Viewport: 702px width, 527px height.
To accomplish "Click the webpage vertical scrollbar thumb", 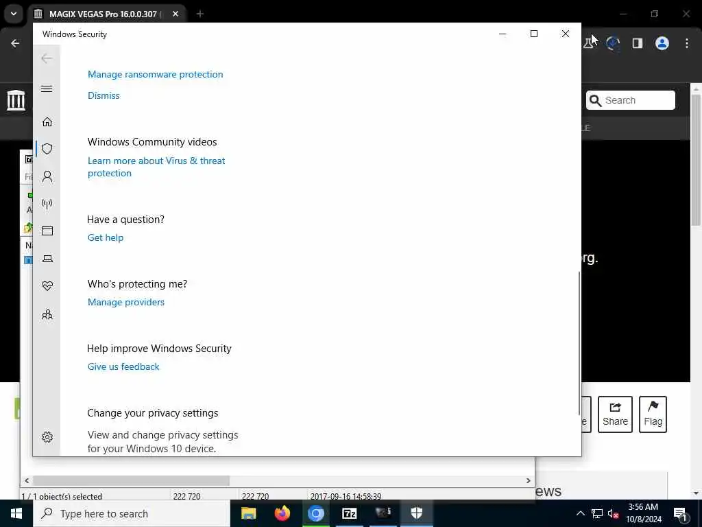I will pyautogui.click(x=696, y=161).
